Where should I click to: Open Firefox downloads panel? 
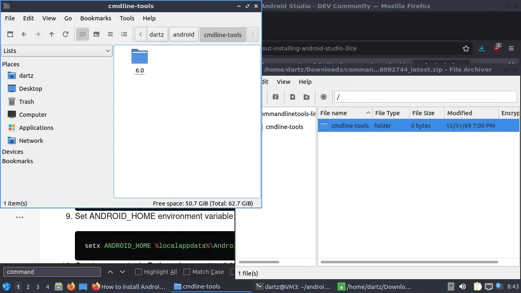tap(482, 48)
